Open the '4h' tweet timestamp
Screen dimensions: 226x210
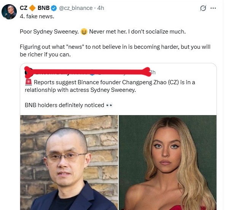(100, 8)
